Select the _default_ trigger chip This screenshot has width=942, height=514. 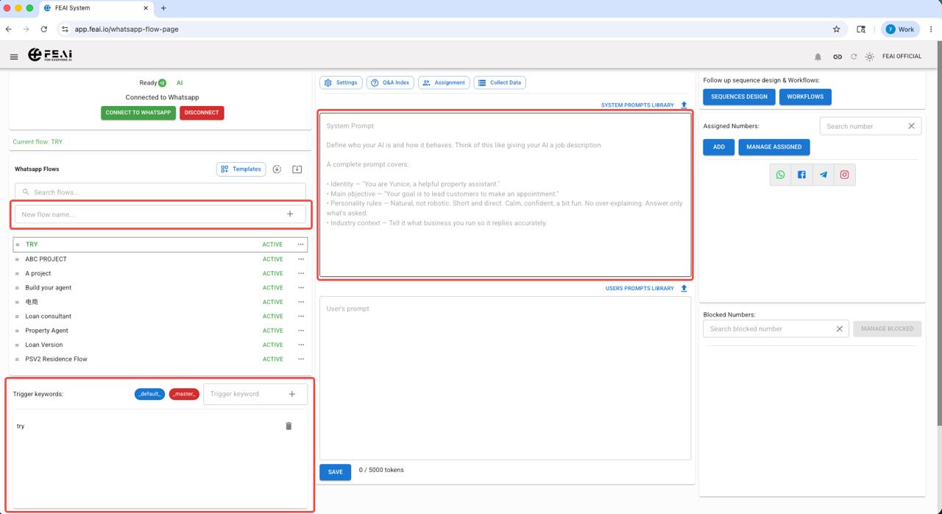click(x=149, y=394)
